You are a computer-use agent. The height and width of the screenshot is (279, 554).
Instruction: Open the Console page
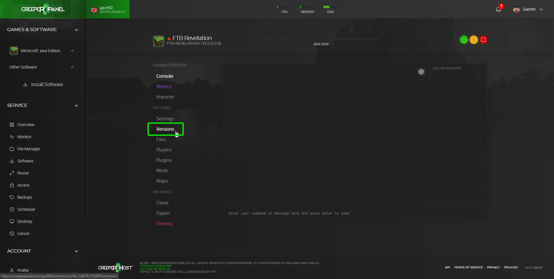(165, 76)
